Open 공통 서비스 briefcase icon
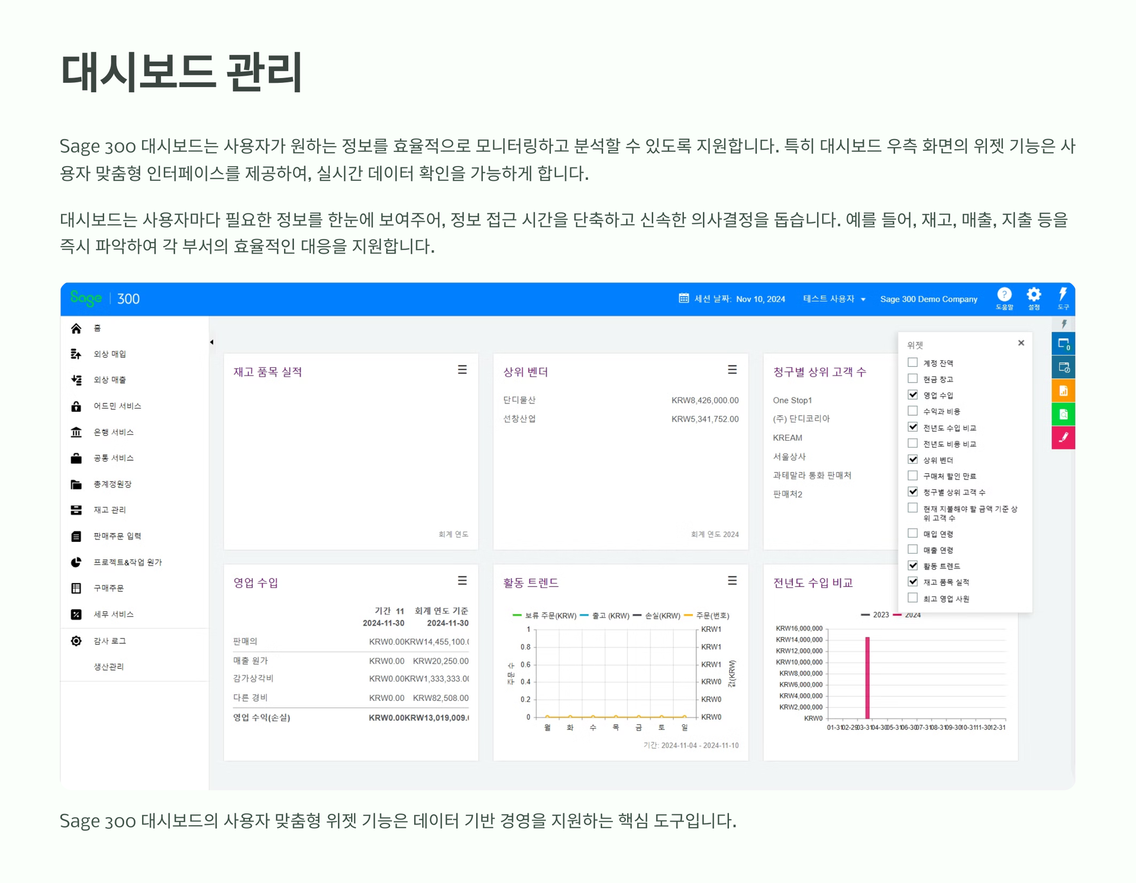The width and height of the screenshot is (1136, 883). click(76, 458)
